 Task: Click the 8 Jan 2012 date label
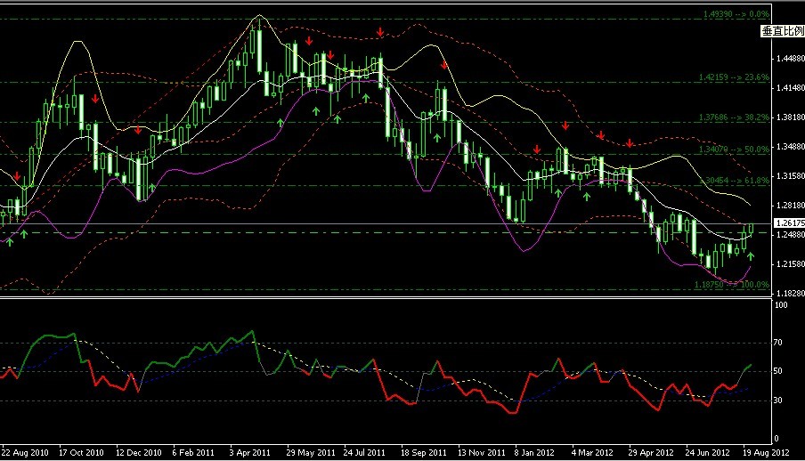pyautogui.click(x=534, y=453)
